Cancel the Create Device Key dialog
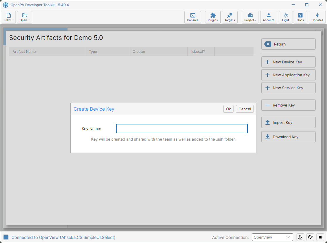The image size is (327, 243). pos(245,109)
